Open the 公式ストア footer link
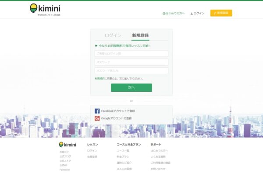Image resolution: width=263 pixels, height=173 pixels. click(65, 161)
